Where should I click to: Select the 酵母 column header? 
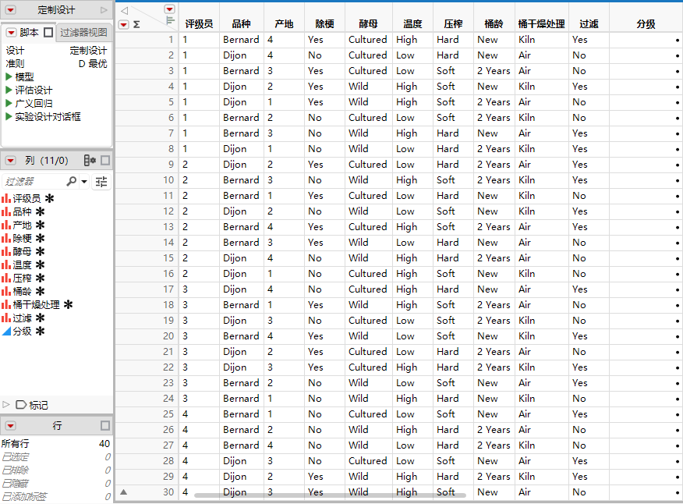368,24
